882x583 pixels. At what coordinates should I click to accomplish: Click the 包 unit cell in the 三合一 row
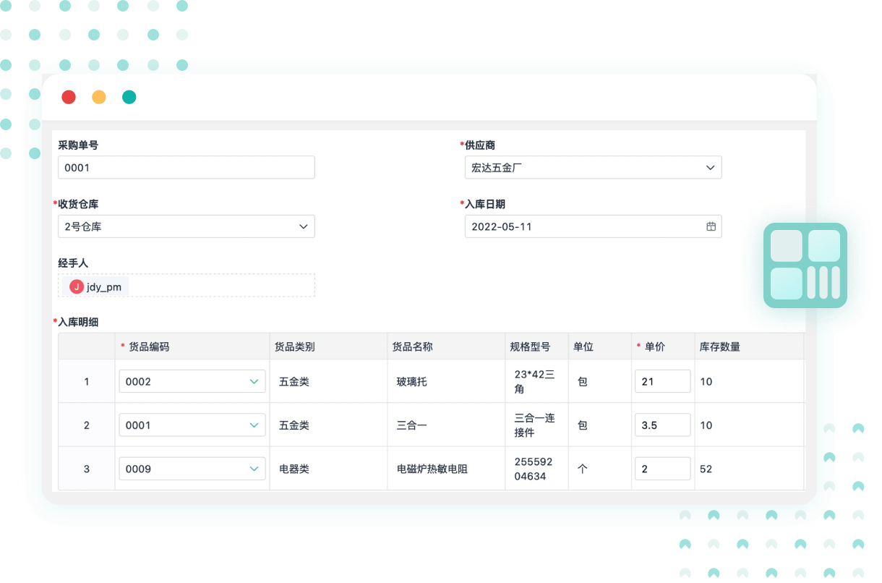click(x=599, y=425)
